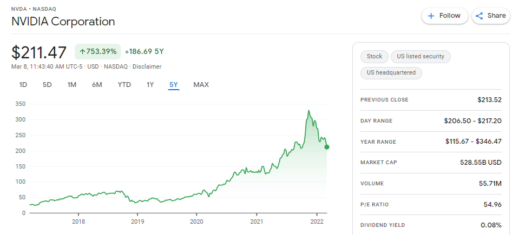
Task: Click the share icon next to Share
Action: click(x=480, y=16)
